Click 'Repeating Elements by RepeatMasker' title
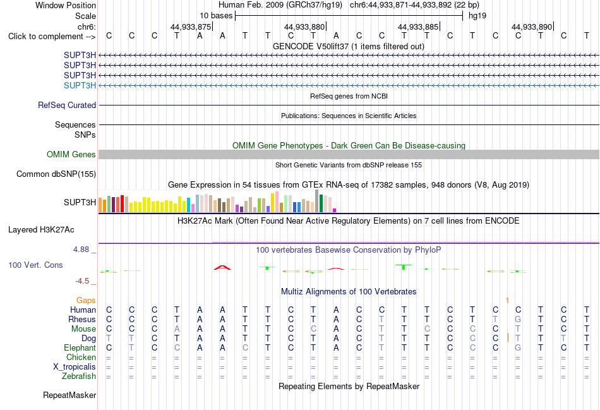600x410 pixels. point(349,386)
